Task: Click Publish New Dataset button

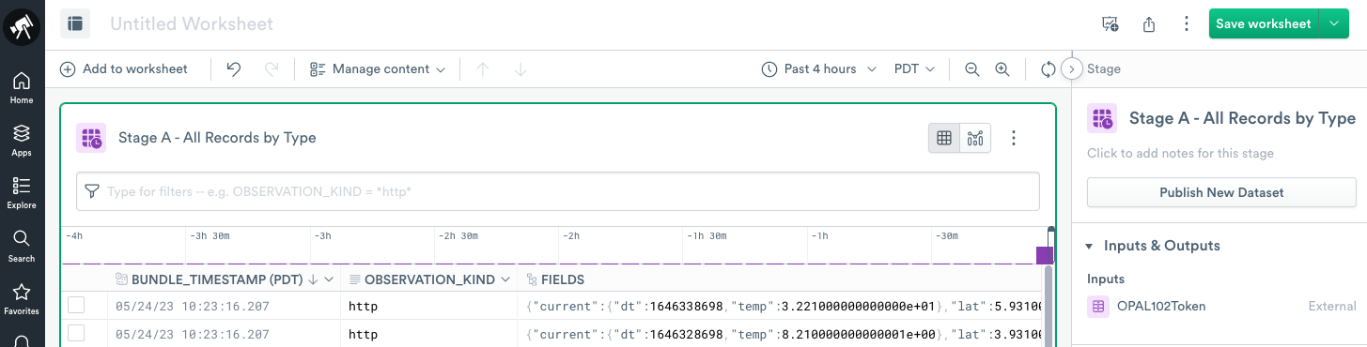Action: (1221, 192)
